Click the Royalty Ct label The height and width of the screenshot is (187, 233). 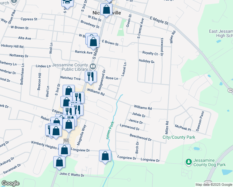tap(150, 53)
